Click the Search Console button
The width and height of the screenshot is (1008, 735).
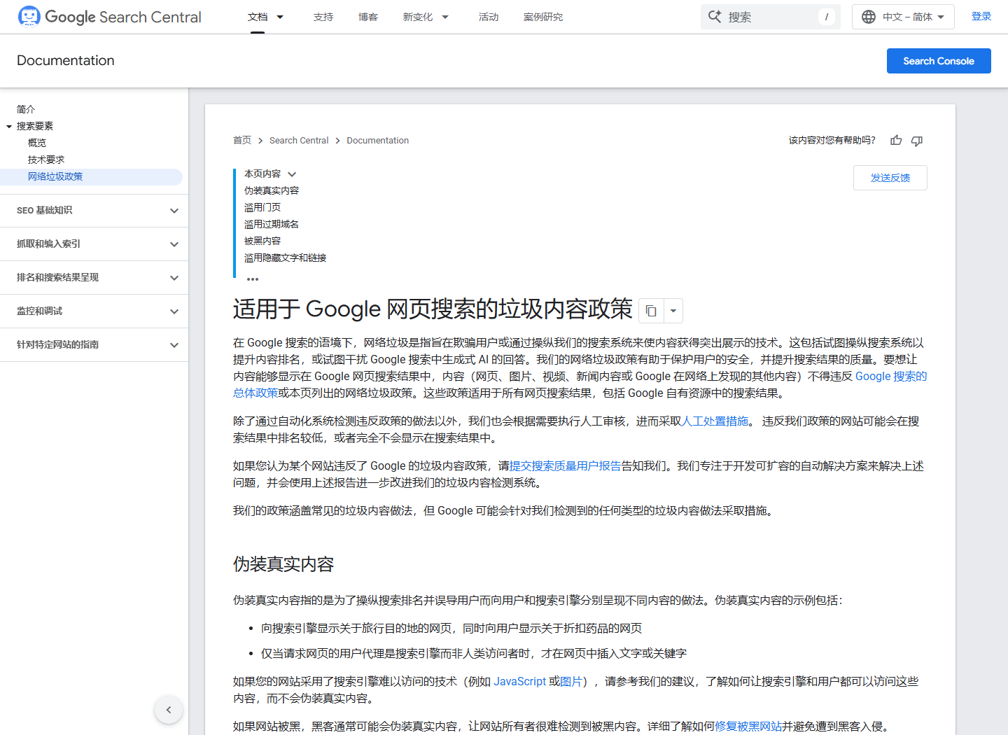pos(939,61)
